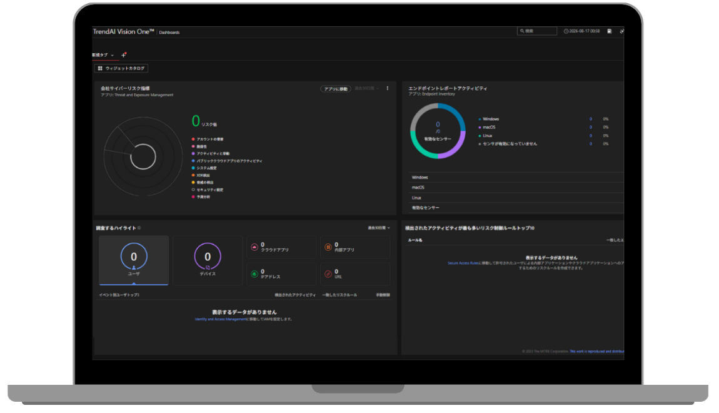Click the URL link icon
The image size is (719, 413).
coord(328,274)
